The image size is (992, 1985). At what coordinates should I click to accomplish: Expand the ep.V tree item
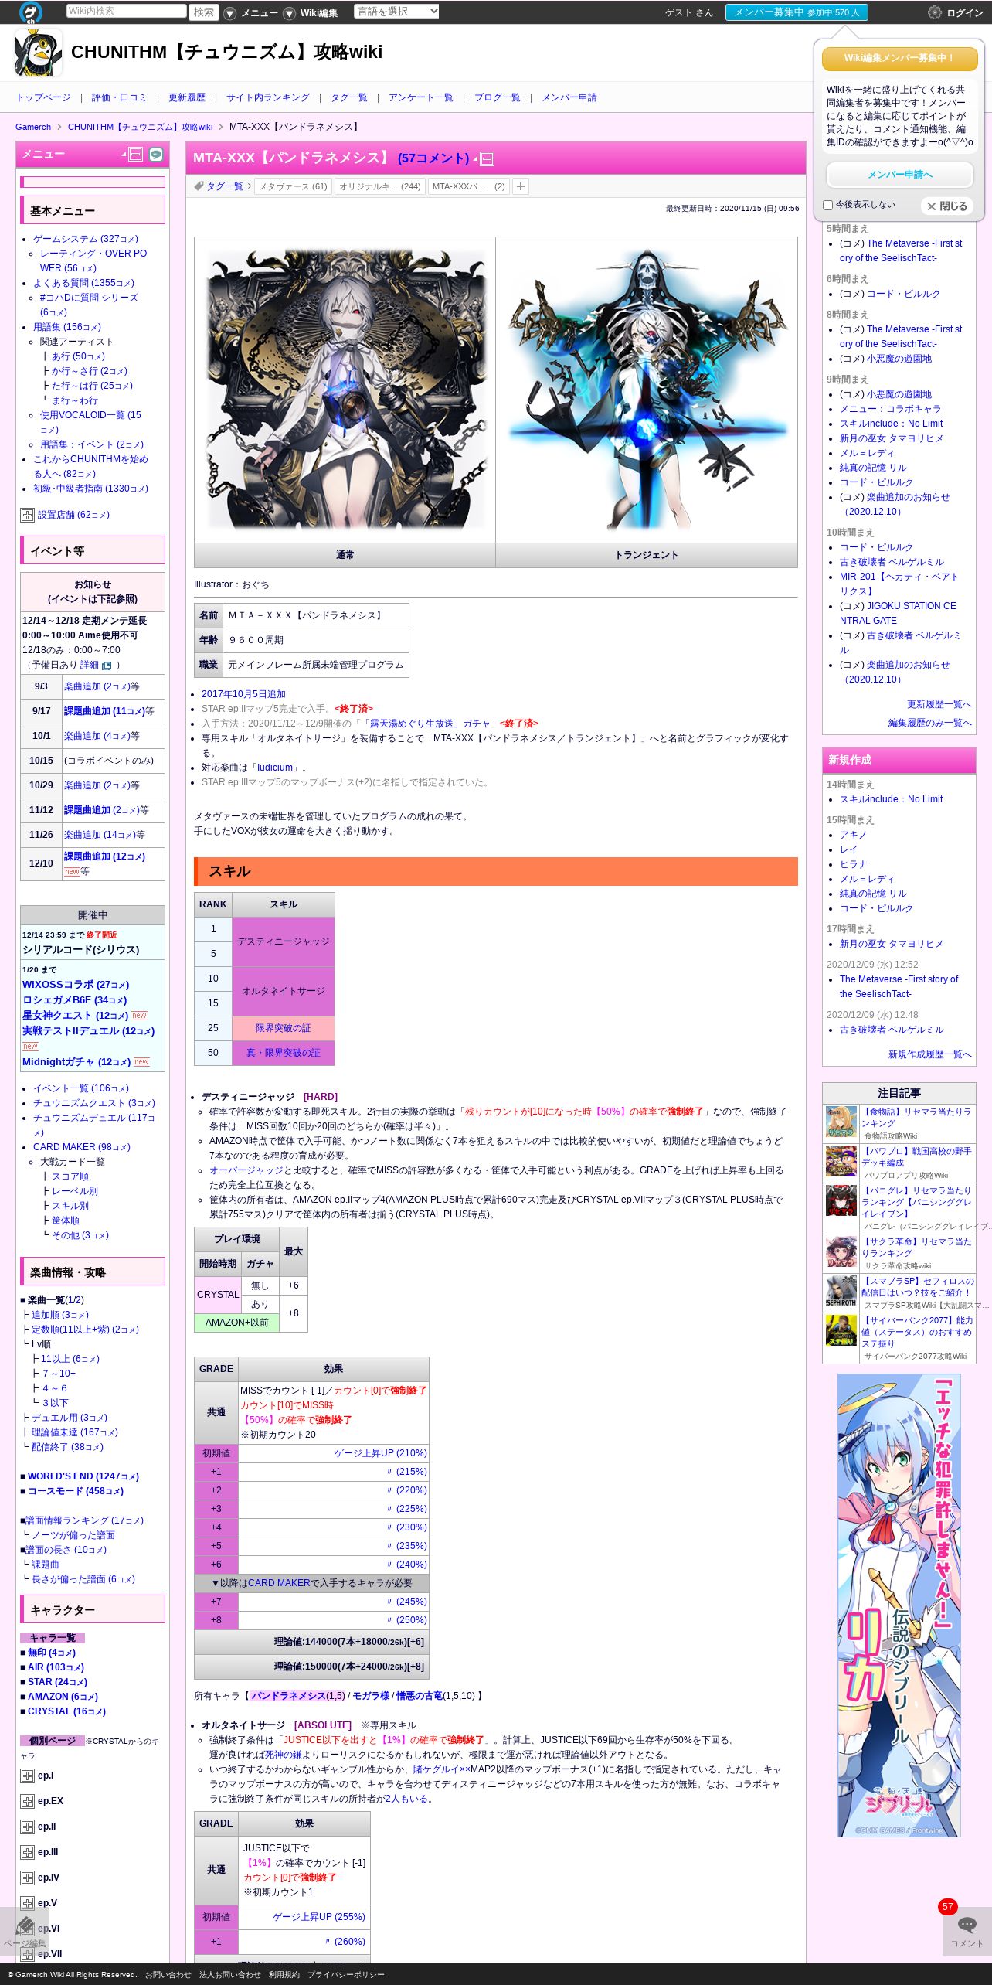[x=27, y=1903]
